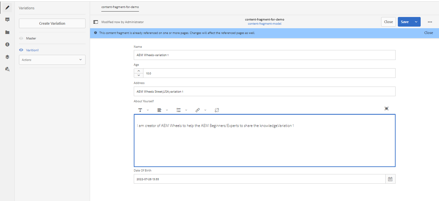The height and width of the screenshot is (201, 439).
Task: Open the Metadata info icon in sidebar
Action: tap(7, 45)
